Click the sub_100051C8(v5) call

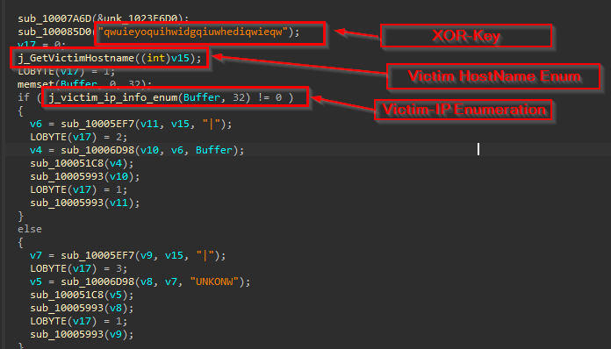(x=82, y=295)
